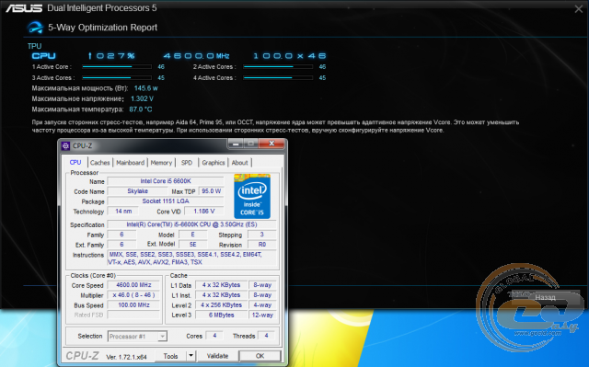Click the Level 3 12-way associativity field
Image resolution: width=589 pixels, height=367 pixels.
pos(262,315)
